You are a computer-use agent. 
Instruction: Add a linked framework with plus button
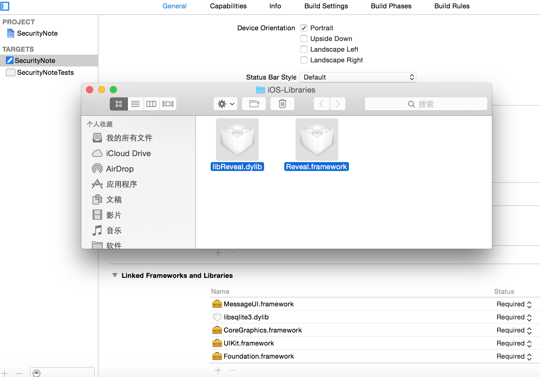218,370
